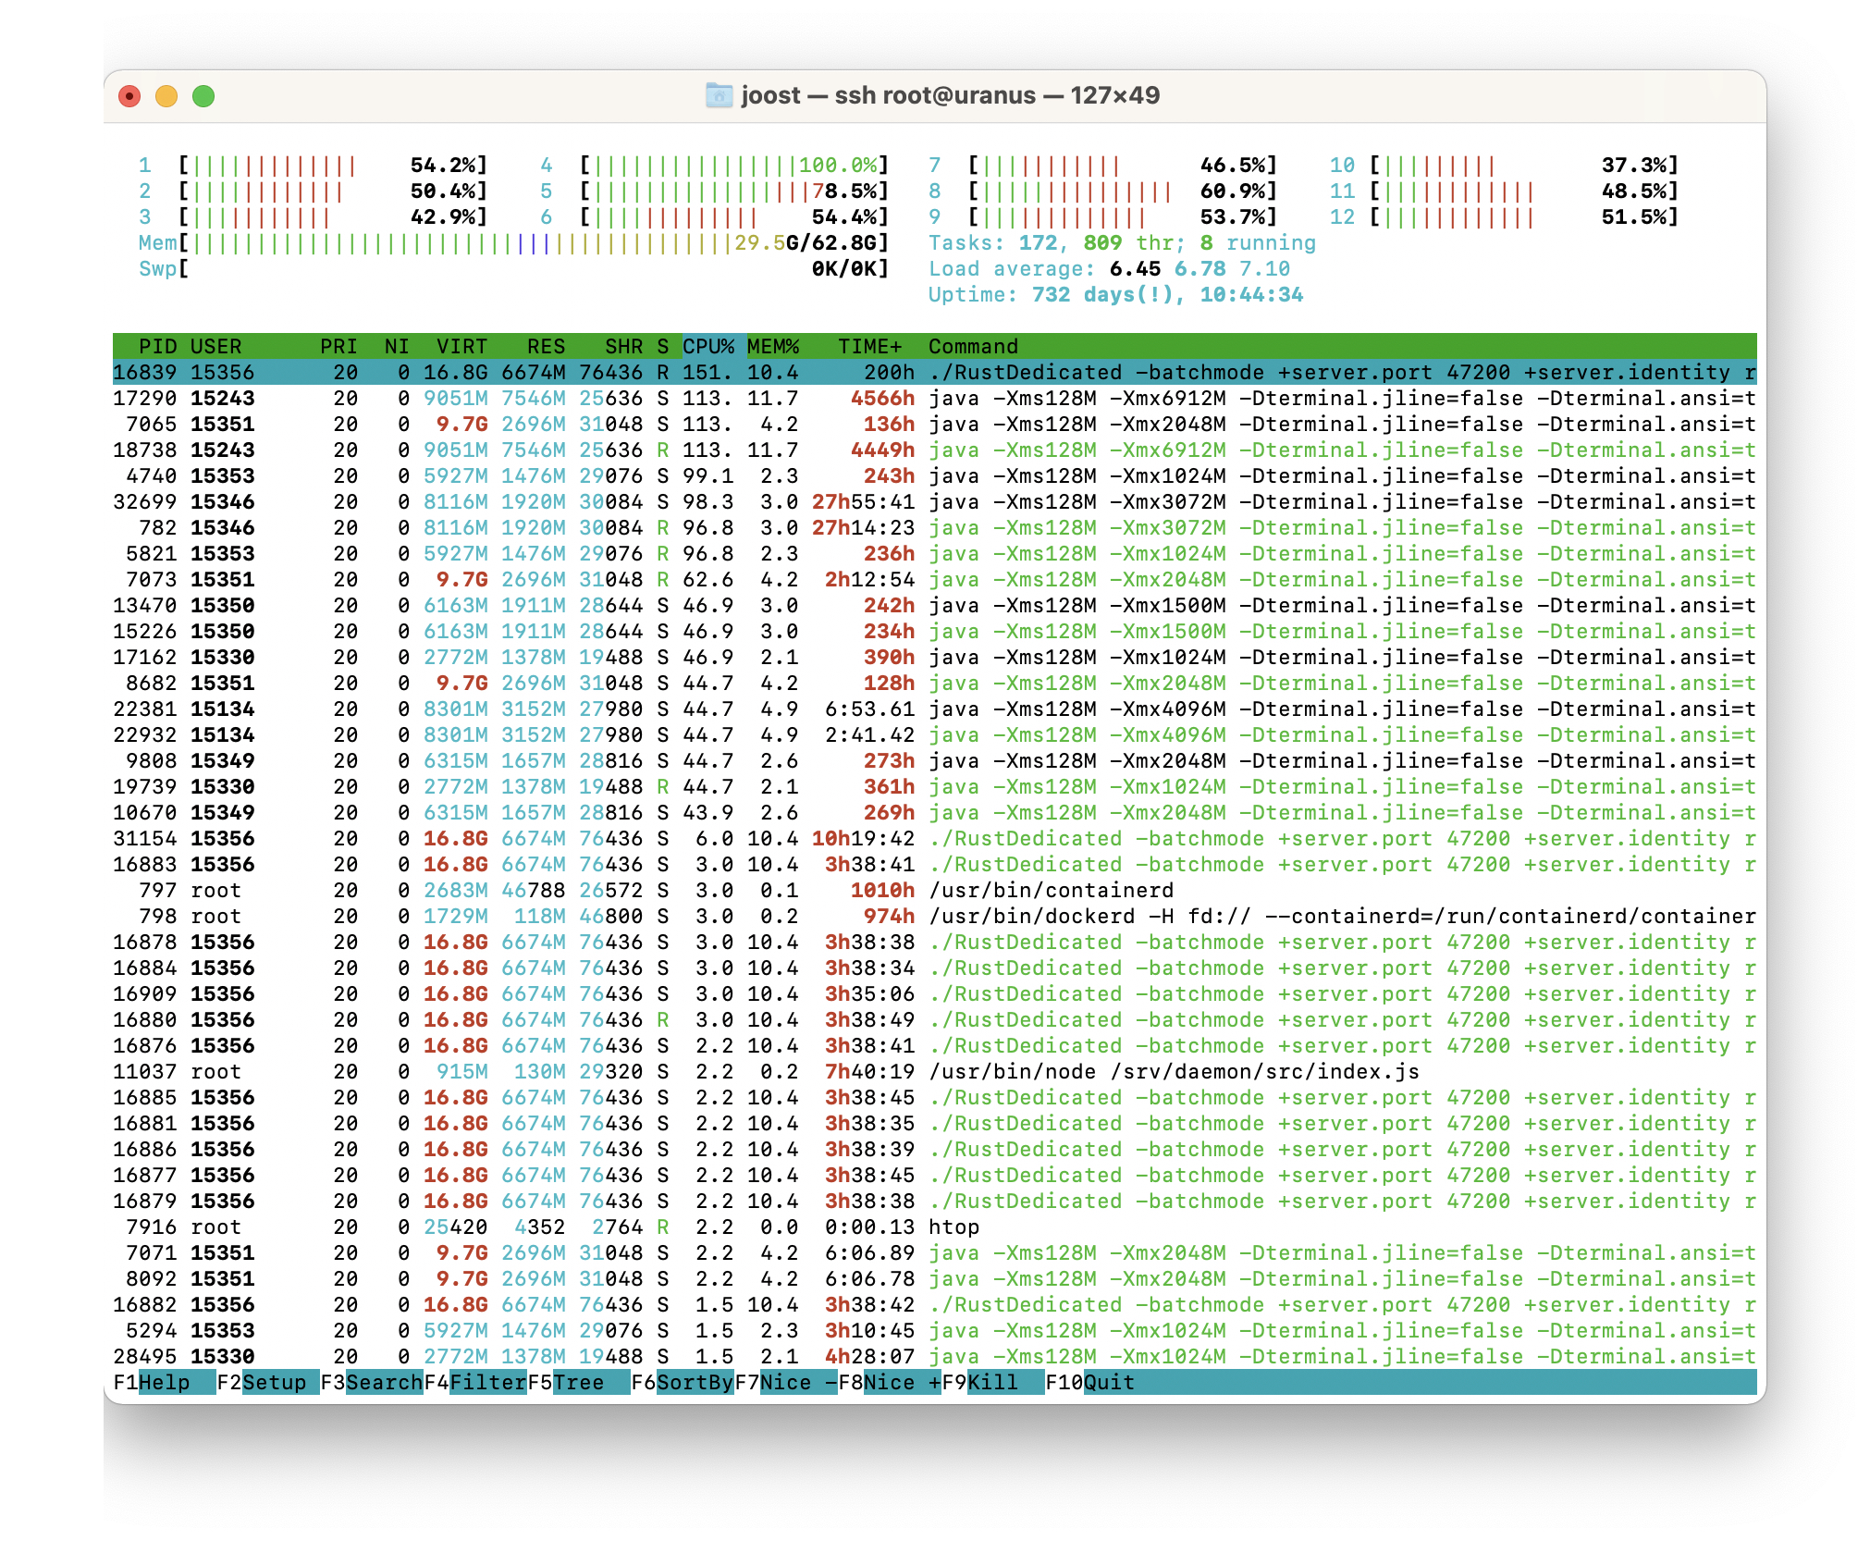
Task: Sort by the CPU% column header
Action: [708, 346]
